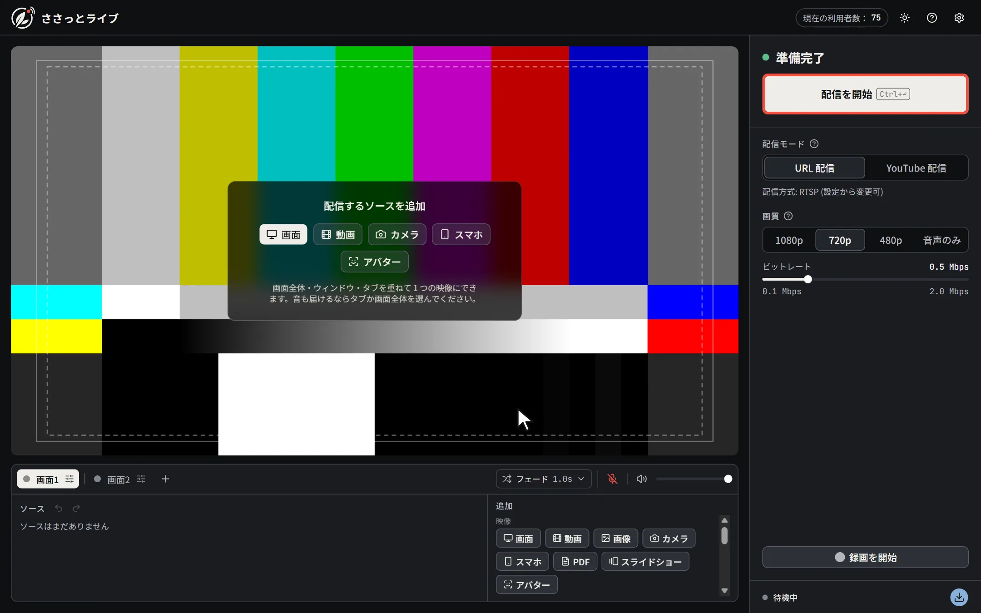This screenshot has height=613, width=981.
Task: Add PDF source in the 追加 panel
Action: (x=575, y=562)
